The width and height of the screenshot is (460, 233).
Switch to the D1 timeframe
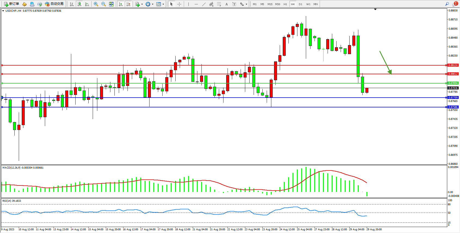(300, 4)
